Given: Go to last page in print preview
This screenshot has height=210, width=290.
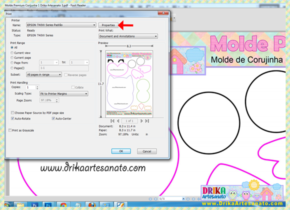Looking at the screenshot, I should [x=147, y=121].
